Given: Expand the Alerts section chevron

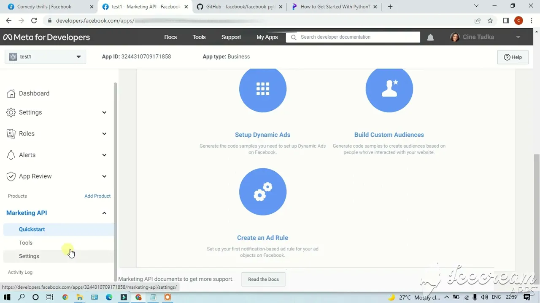Looking at the screenshot, I should coord(104,155).
